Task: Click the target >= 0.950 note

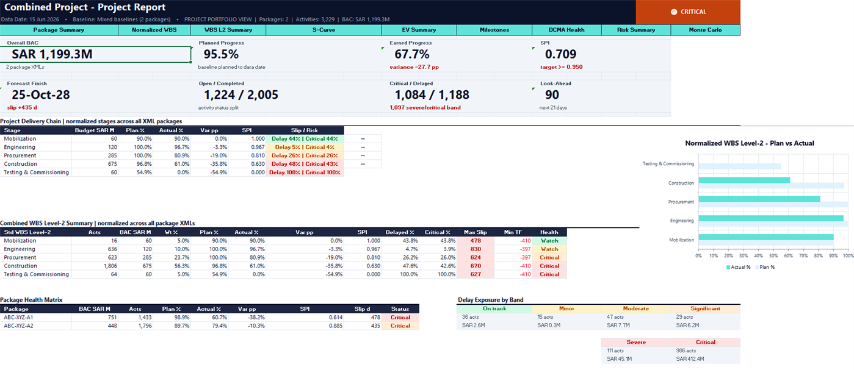Action: coord(562,67)
